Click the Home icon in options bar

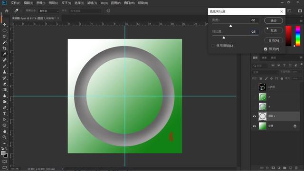tap(7, 11)
